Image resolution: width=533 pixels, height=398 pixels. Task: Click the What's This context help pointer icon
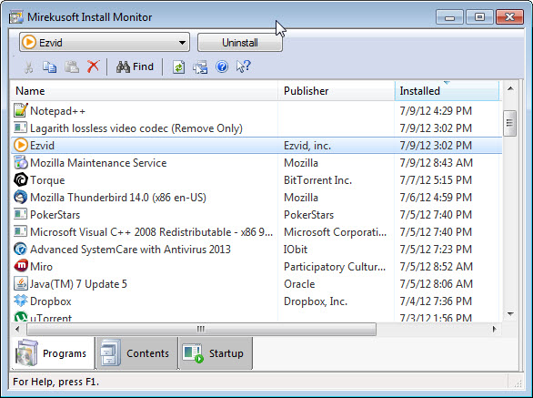243,66
